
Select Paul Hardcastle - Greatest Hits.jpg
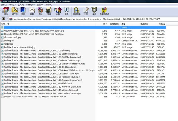click(20, 47)
